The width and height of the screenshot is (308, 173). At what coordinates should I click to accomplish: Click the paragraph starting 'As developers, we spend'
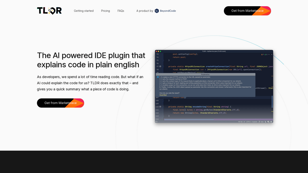(90, 83)
